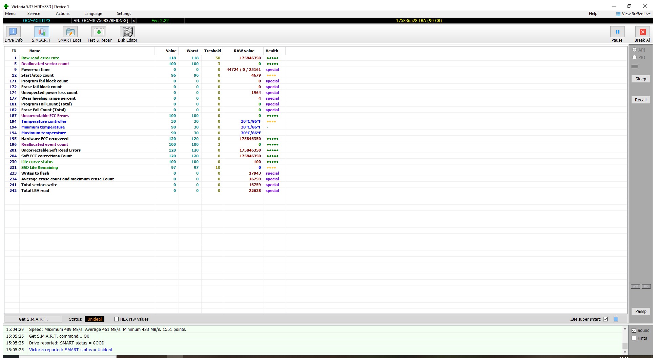Click the Recall button
The image size is (656, 358).
[640, 100]
